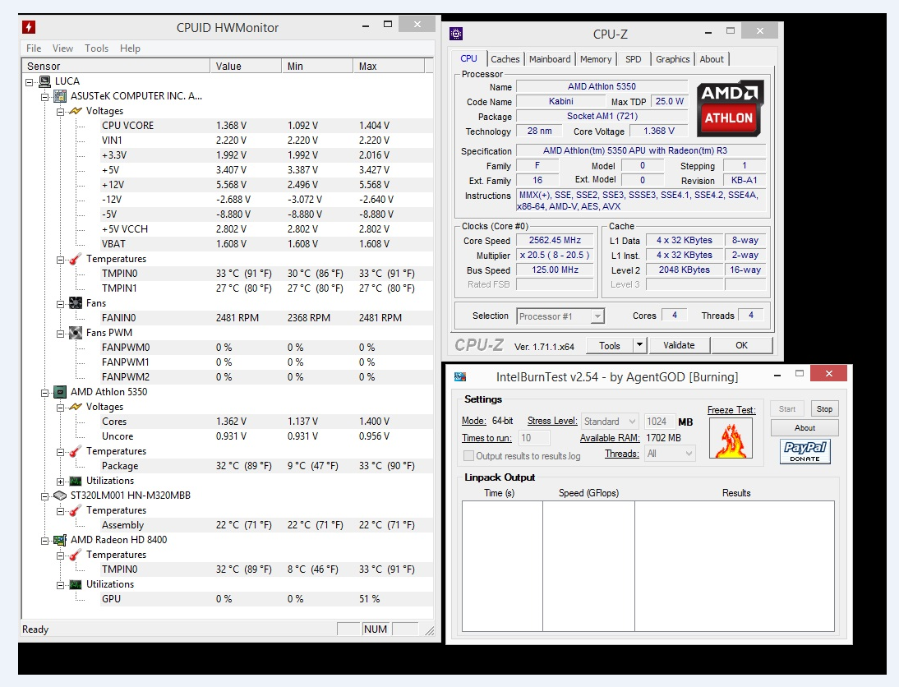899x687 pixels.
Task: Click the 1024 MB memory field
Action: click(659, 422)
